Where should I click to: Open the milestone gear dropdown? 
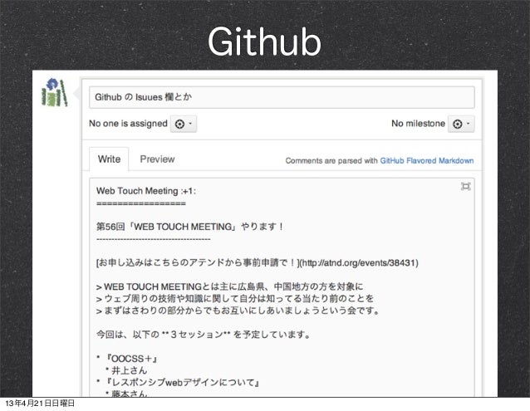pyautogui.click(x=461, y=124)
